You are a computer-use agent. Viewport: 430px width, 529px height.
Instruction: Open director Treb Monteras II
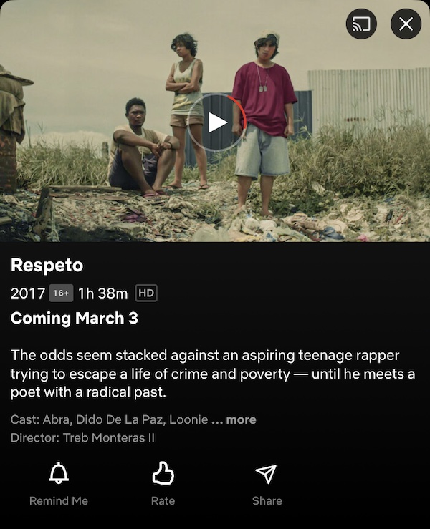click(109, 438)
